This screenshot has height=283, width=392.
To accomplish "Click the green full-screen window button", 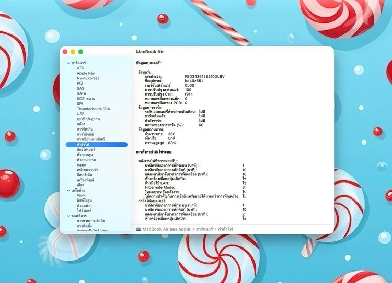I will coord(81,52).
